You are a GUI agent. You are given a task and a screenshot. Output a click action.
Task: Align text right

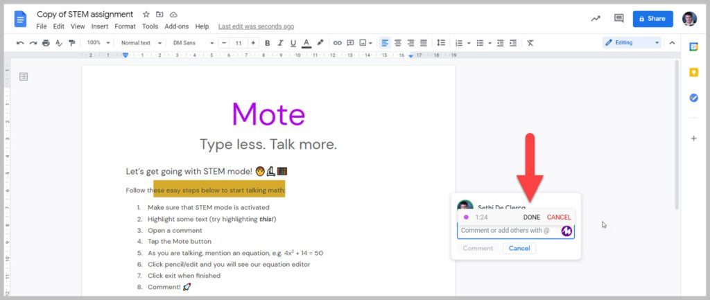(x=410, y=43)
